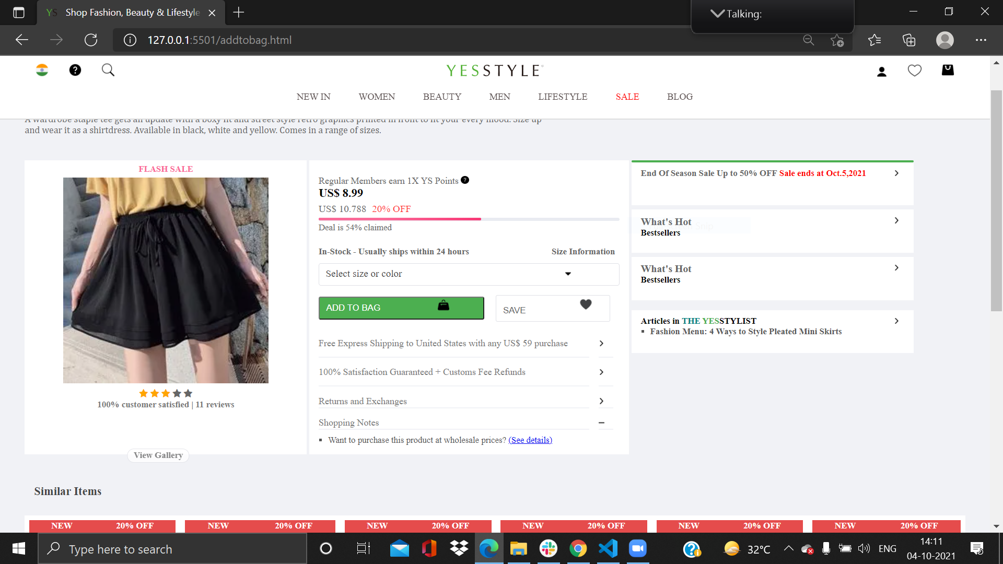Click the black skirt product image
The image size is (1003, 564).
click(x=166, y=280)
